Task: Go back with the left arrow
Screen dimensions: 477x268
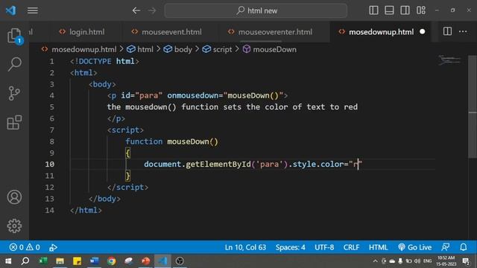Action: (x=136, y=10)
